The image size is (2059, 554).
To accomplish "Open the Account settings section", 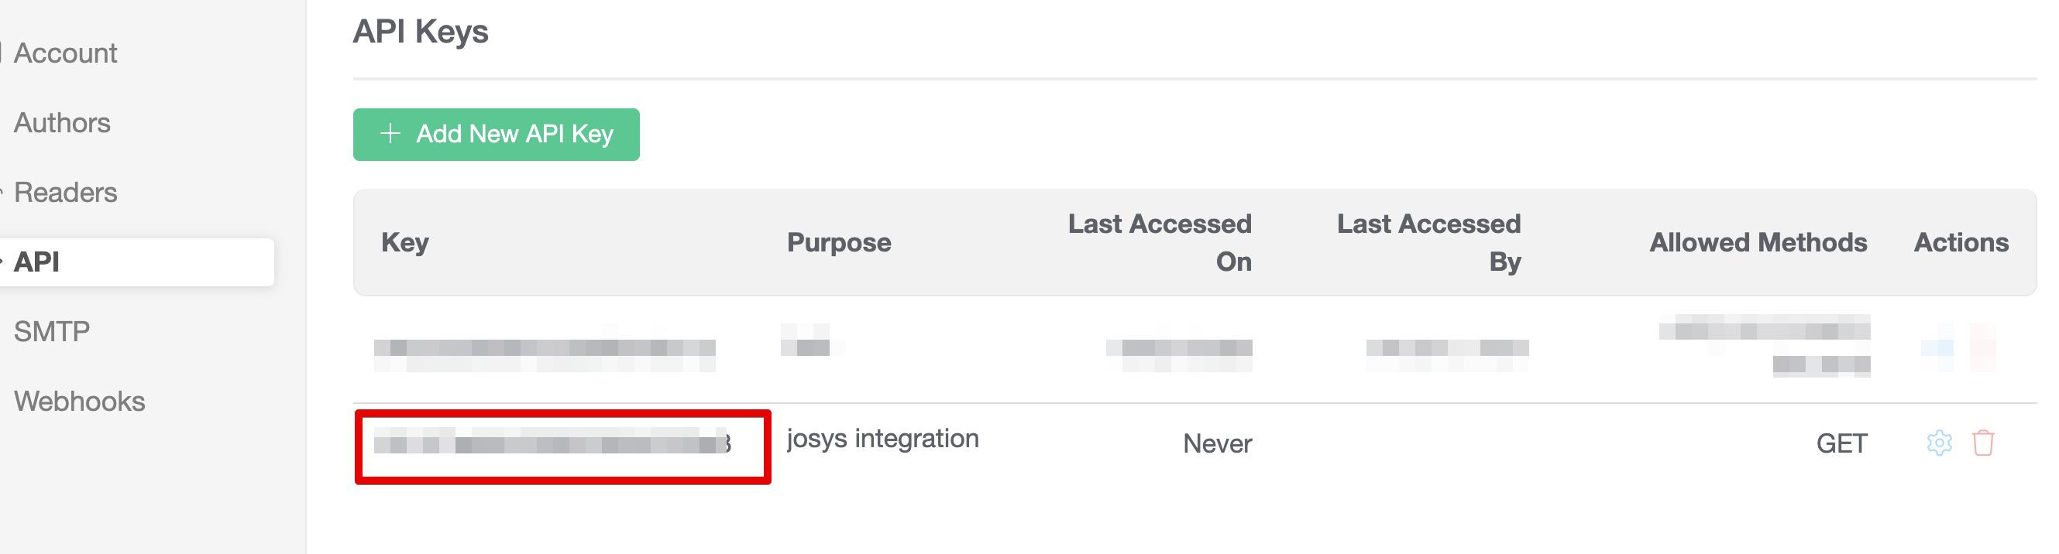I will pos(66,53).
